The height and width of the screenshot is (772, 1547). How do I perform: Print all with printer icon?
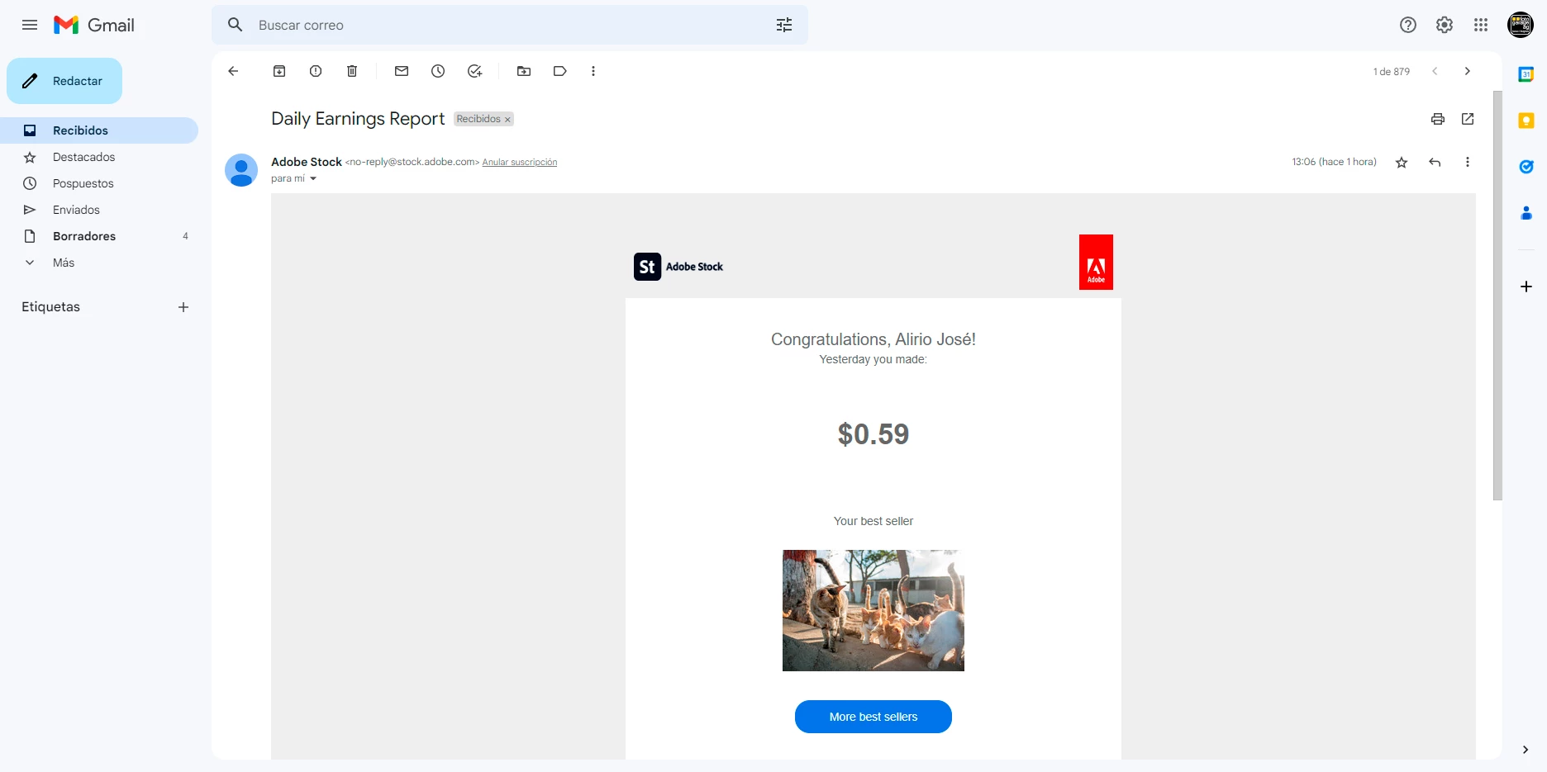coord(1438,119)
